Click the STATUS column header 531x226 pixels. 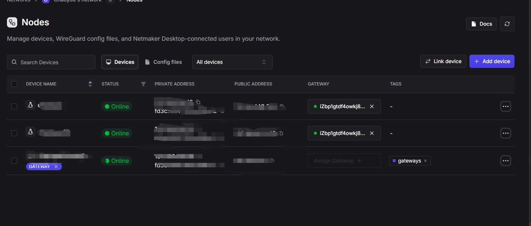click(110, 84)
